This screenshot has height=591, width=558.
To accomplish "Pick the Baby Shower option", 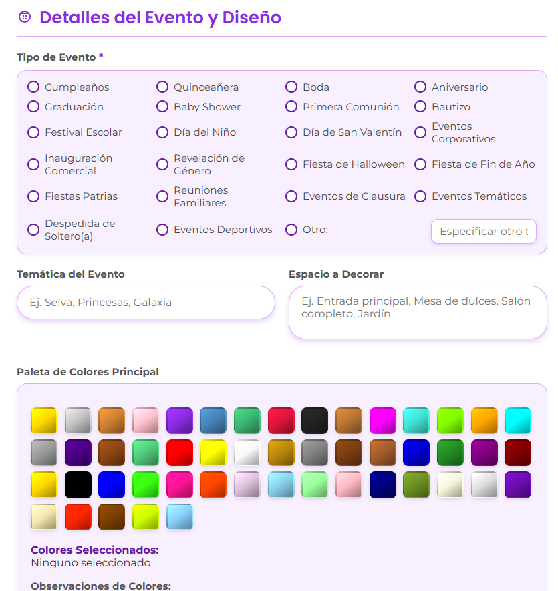I will (162, 106).
